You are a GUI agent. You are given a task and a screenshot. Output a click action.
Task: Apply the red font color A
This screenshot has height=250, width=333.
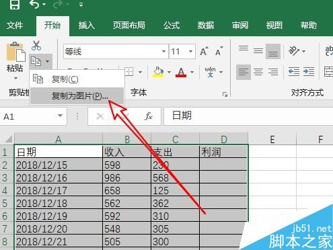coord(181,72)
